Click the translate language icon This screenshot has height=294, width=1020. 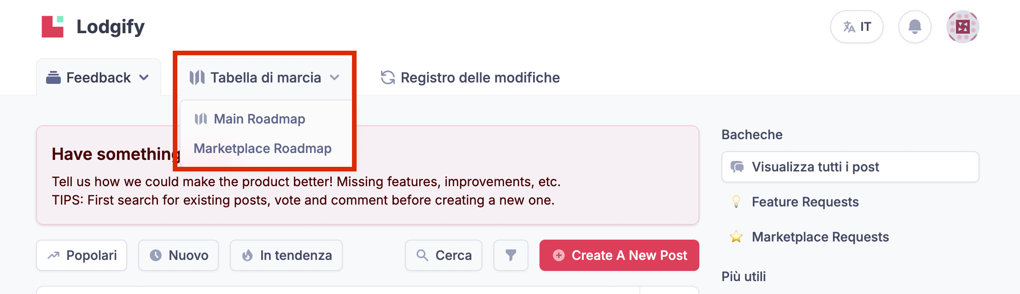point(849,27)
